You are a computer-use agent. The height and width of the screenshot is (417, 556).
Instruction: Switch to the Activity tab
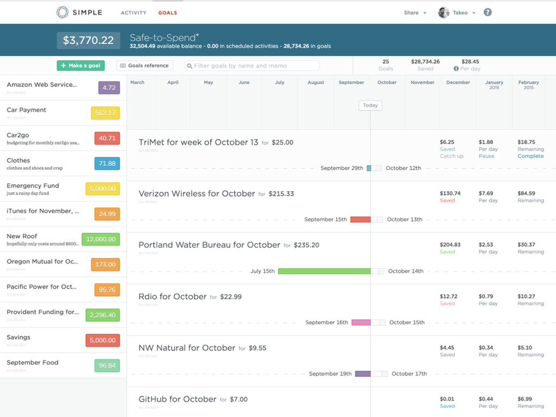click(134, 13)
